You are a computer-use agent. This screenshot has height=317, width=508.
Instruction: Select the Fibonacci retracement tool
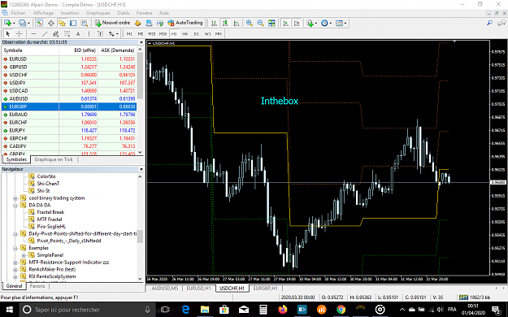67,33
